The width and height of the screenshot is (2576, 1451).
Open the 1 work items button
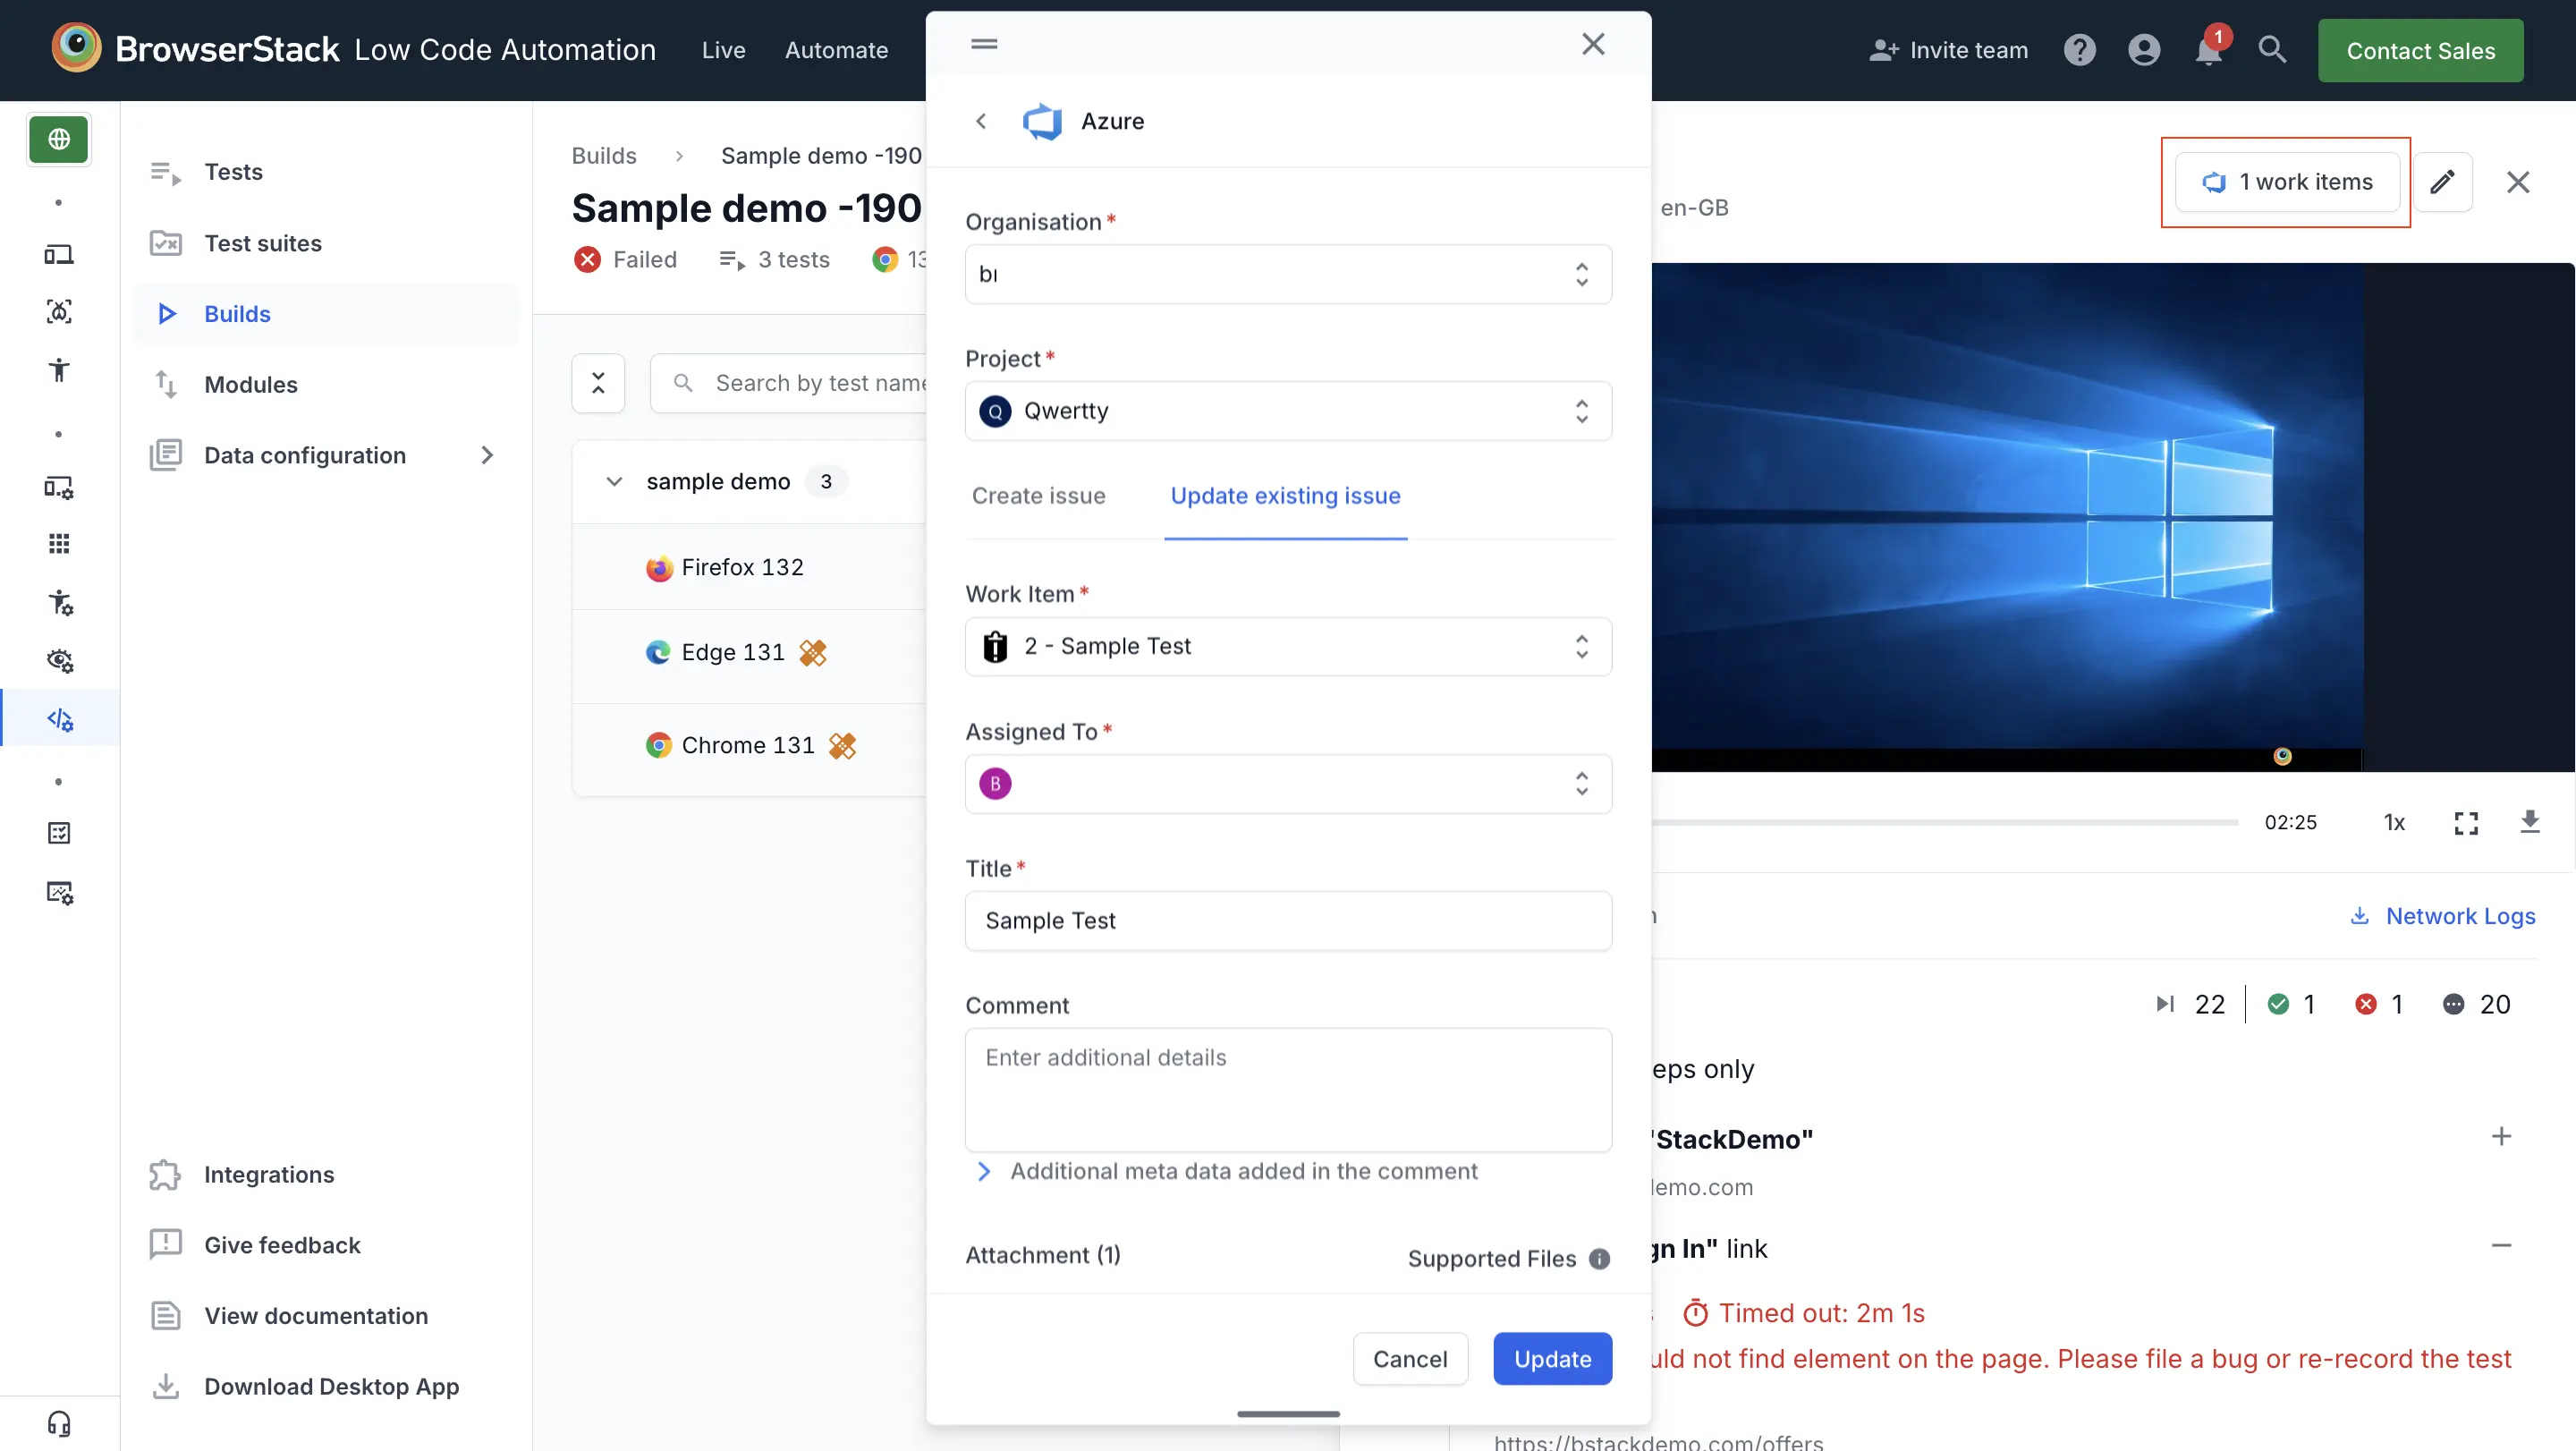coord(2286,182)
